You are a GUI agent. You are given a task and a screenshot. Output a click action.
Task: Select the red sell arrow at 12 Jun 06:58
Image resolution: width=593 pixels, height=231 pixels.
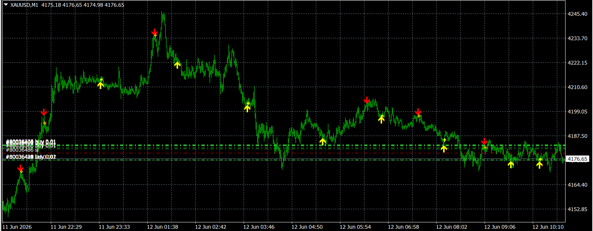tap(418, 112)
